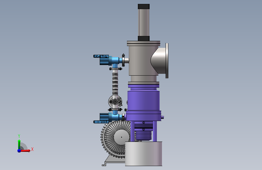Select the tall gray cylinder shaft at top

point(144,22)
